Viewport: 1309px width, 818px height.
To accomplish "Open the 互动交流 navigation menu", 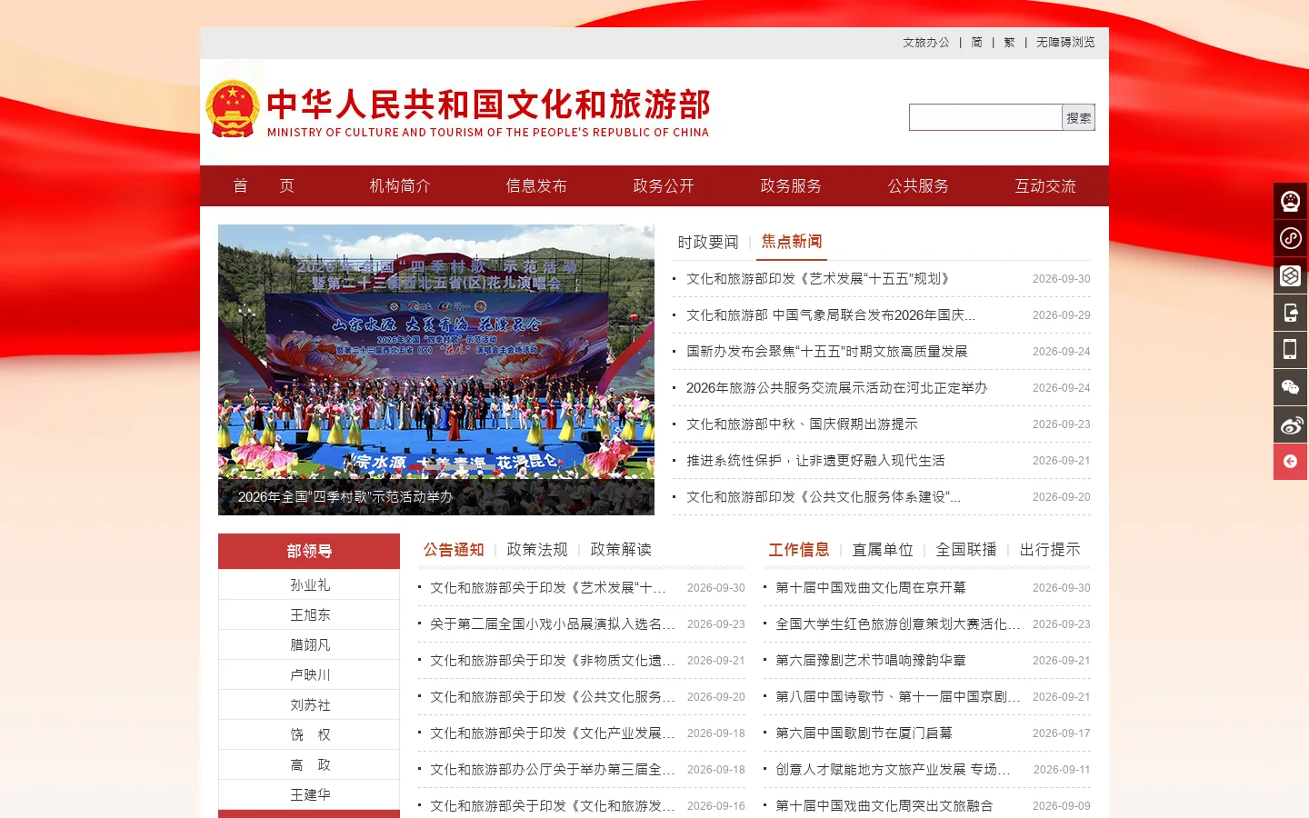I will 1045,186.
